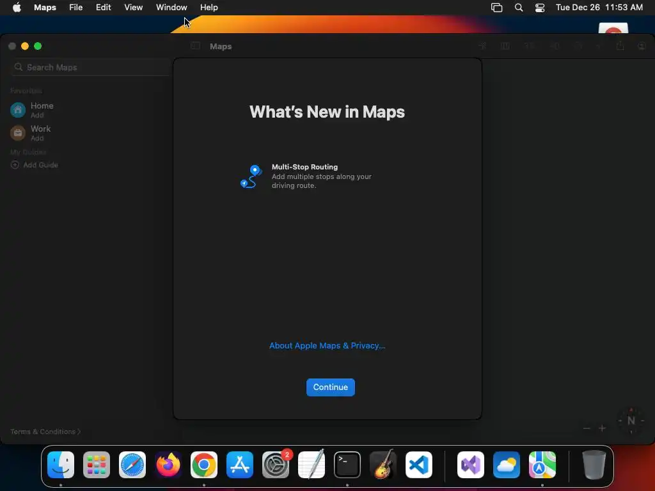
Task: Open the cloud weather app in Dock
Action: (x=507, y=465)
